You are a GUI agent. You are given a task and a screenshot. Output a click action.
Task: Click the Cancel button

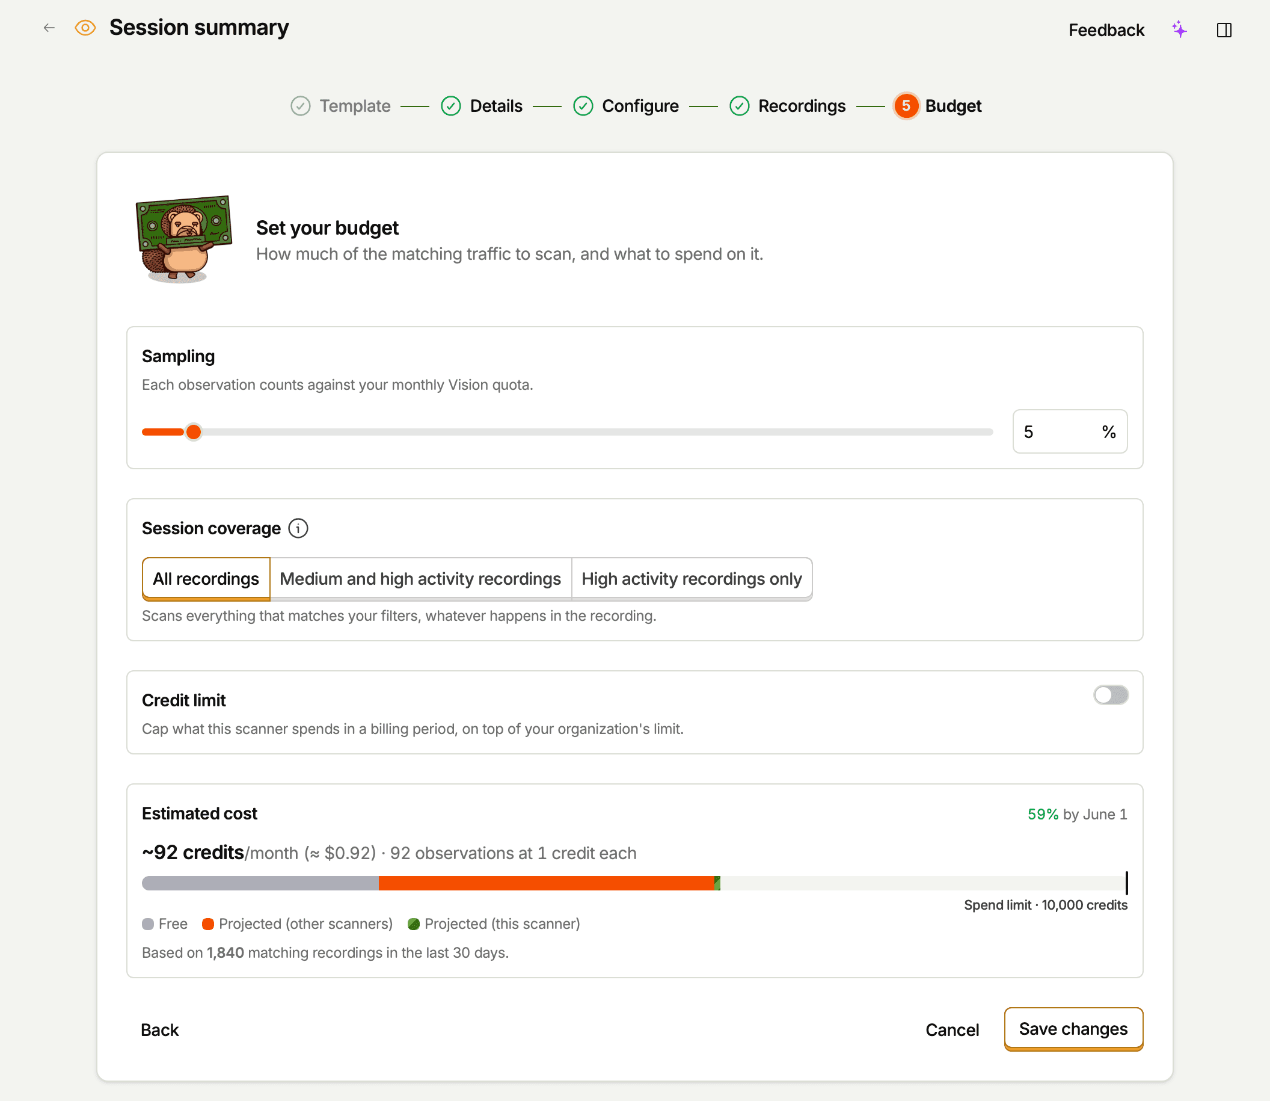pos(952,1030)
